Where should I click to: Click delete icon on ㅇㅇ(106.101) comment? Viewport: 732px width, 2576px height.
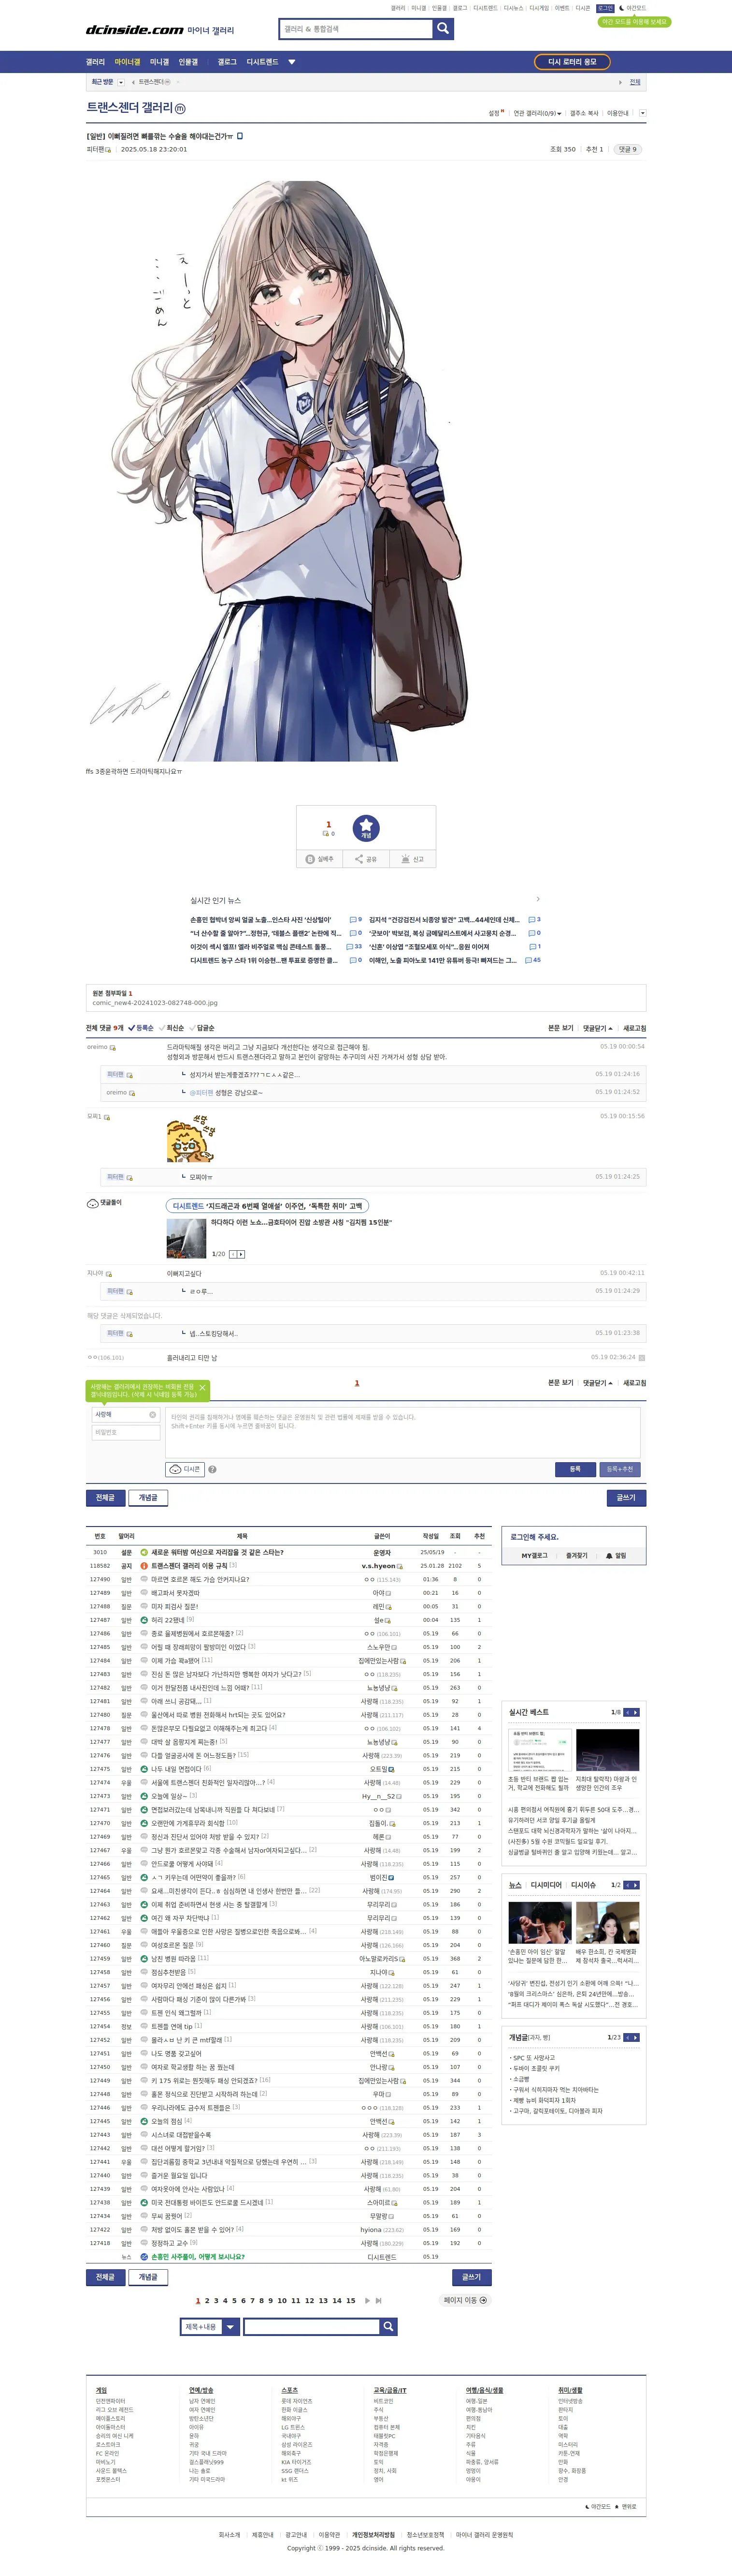[641, 1358]
